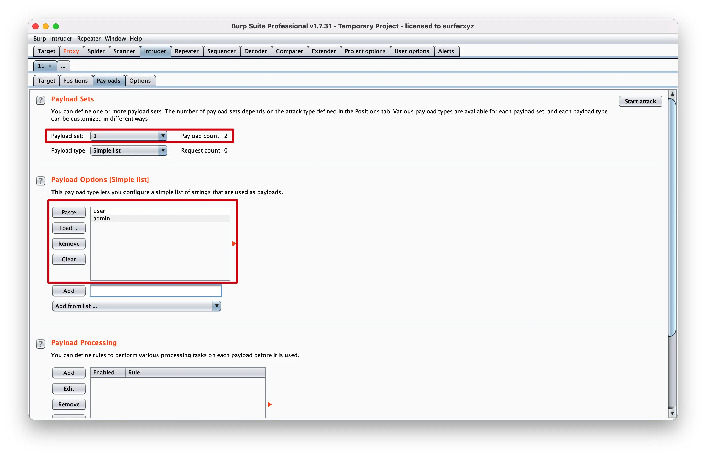Click the Paste button

point(69,212)
